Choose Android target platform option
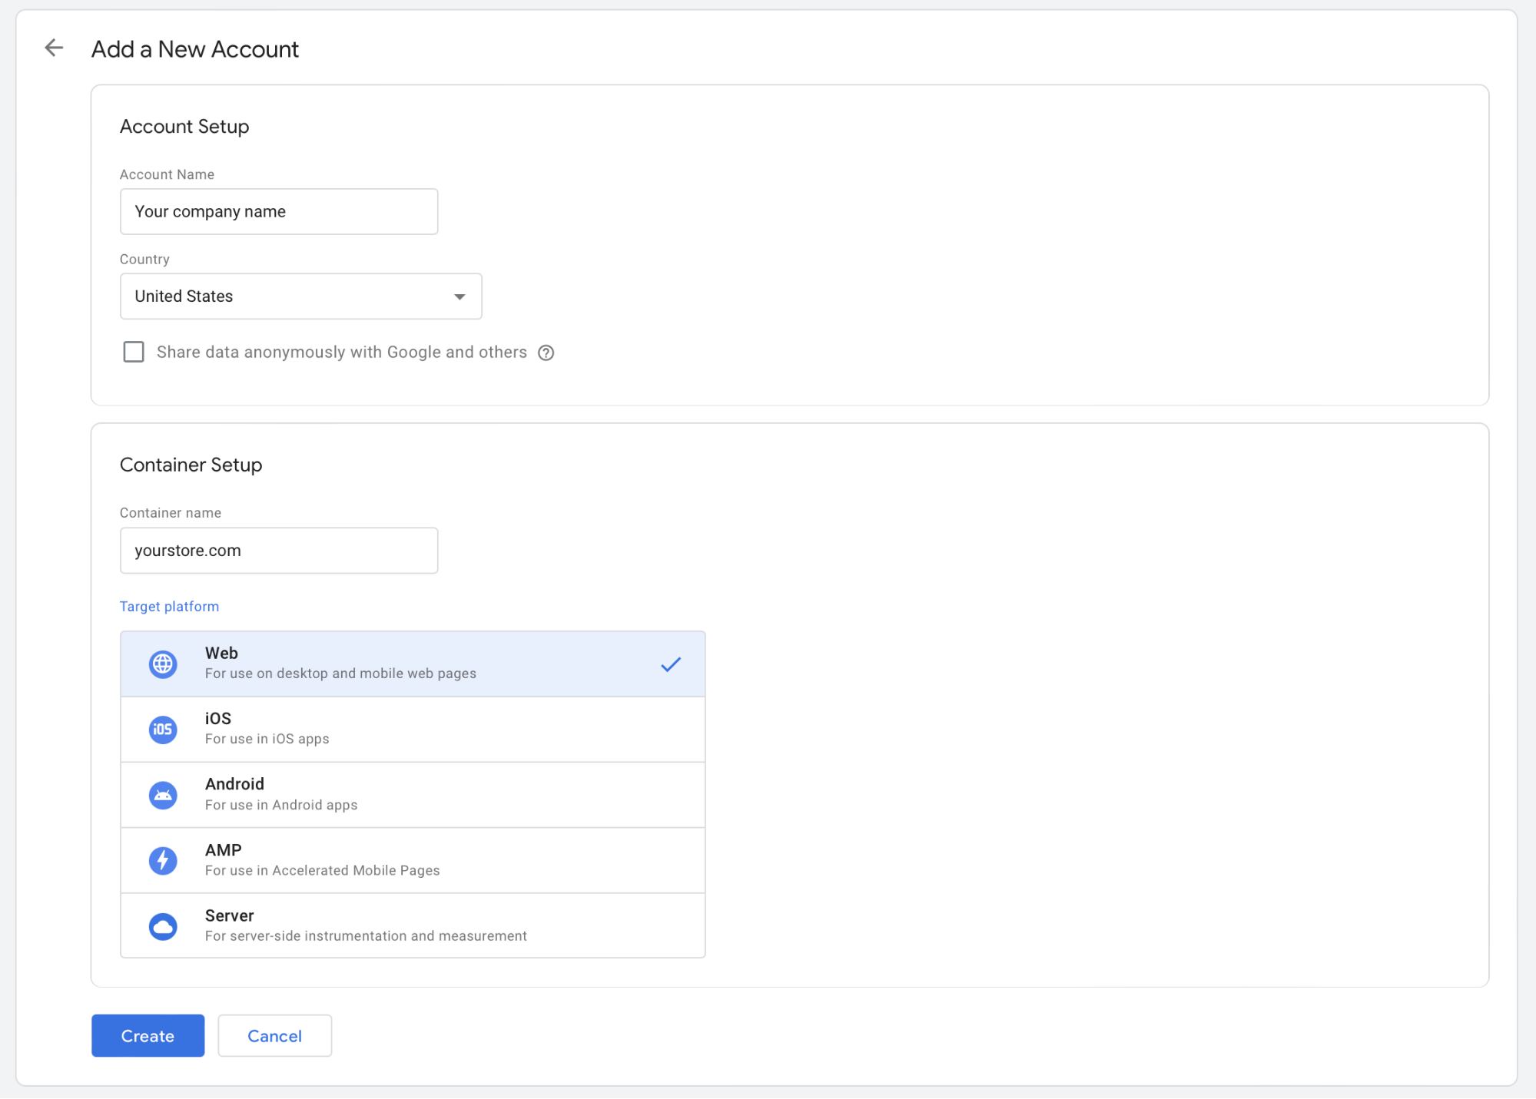This screenshot has width=1536, height=1099. (x=412, y=795)
